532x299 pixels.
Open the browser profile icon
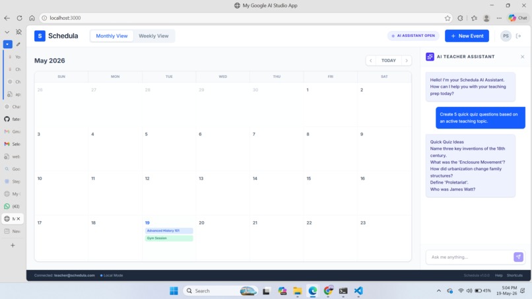pos(486,18)
